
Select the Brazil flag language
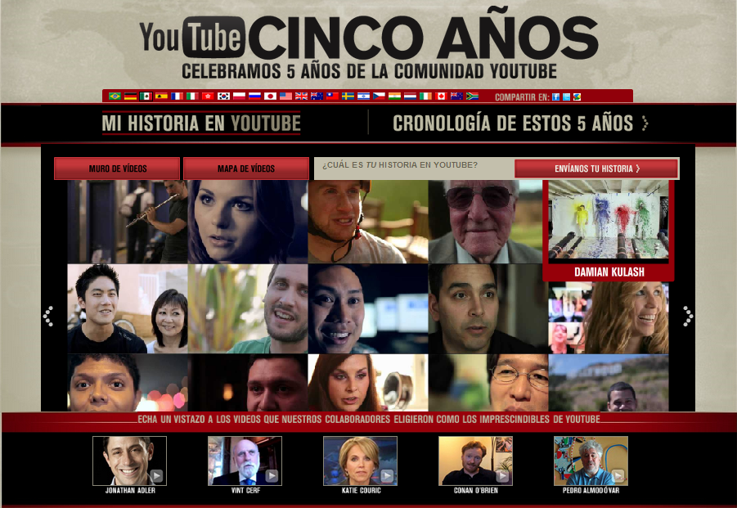[x=115, y=97]
